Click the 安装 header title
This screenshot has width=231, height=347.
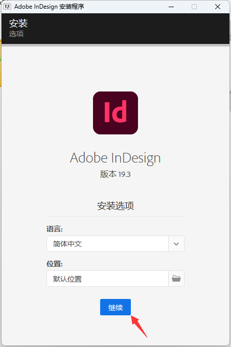click(x=18, y=24)
